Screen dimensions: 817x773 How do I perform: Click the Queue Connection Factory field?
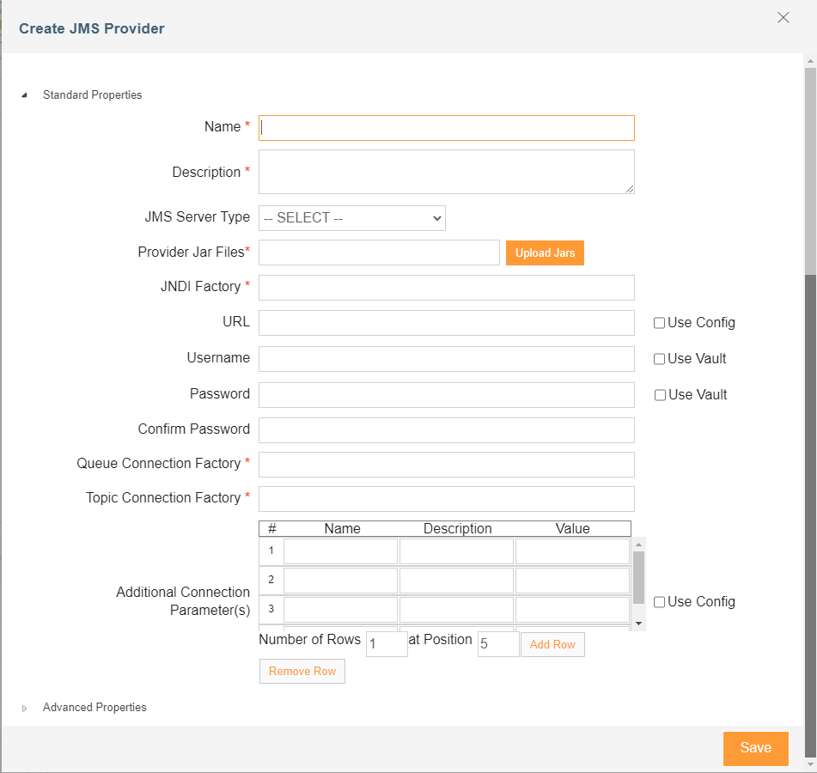tap(447, 465)
